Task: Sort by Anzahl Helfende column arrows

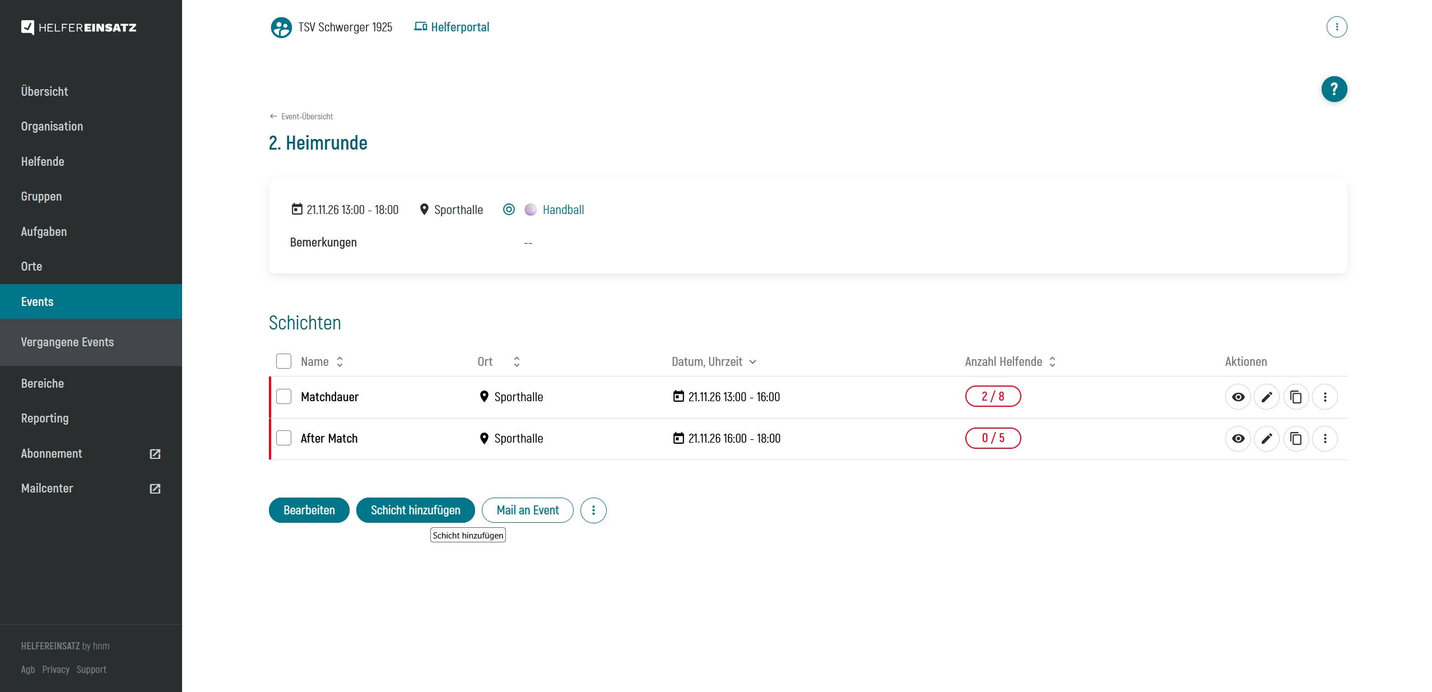Action: [x=1052, y=361]
